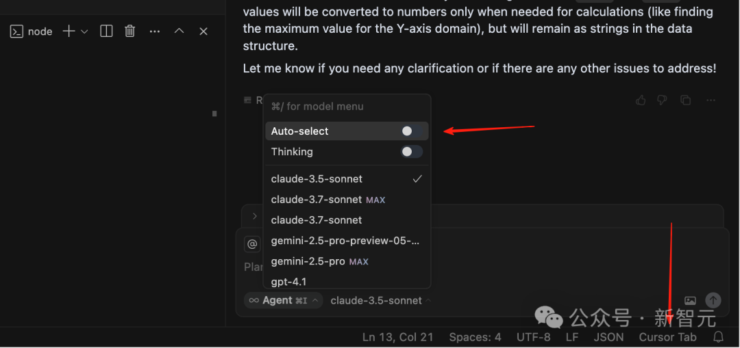Click the JSON language mode indicator
Screen dimensions: 740x348
pyautogui.click(x=608, y=337)
